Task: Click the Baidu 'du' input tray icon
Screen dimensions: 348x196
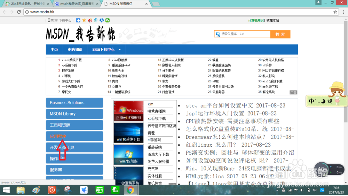Action: [322, 190]
